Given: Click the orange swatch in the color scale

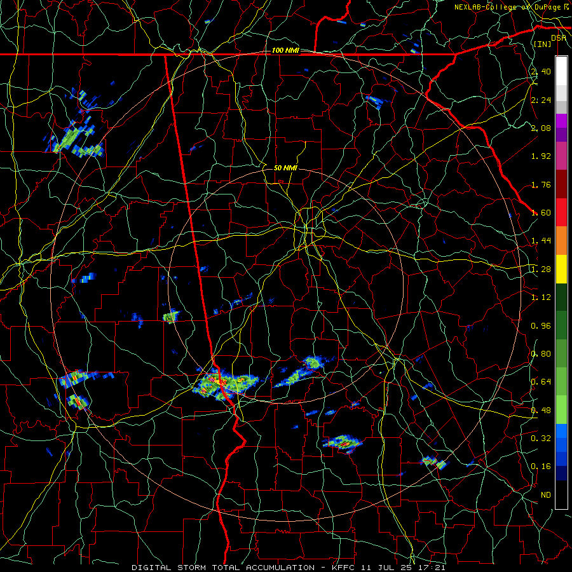Looking at the screenshot, I should [x=561, y=241].
